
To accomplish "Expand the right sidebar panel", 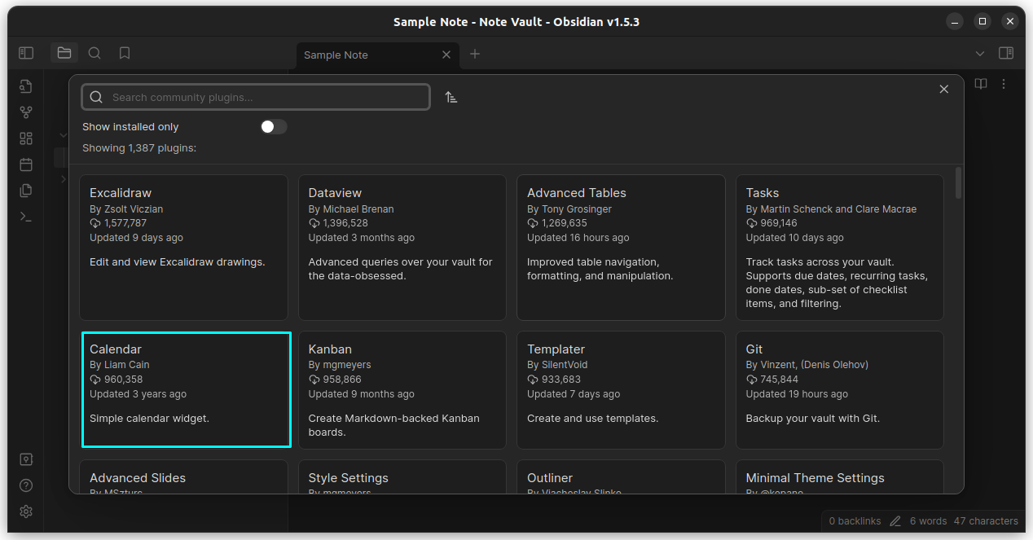I will point(1005,52).
